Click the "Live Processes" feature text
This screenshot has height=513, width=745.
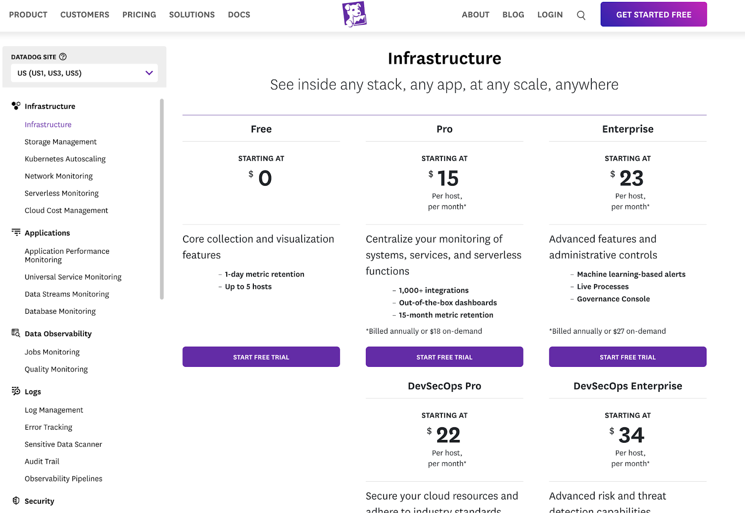[603, 287]
